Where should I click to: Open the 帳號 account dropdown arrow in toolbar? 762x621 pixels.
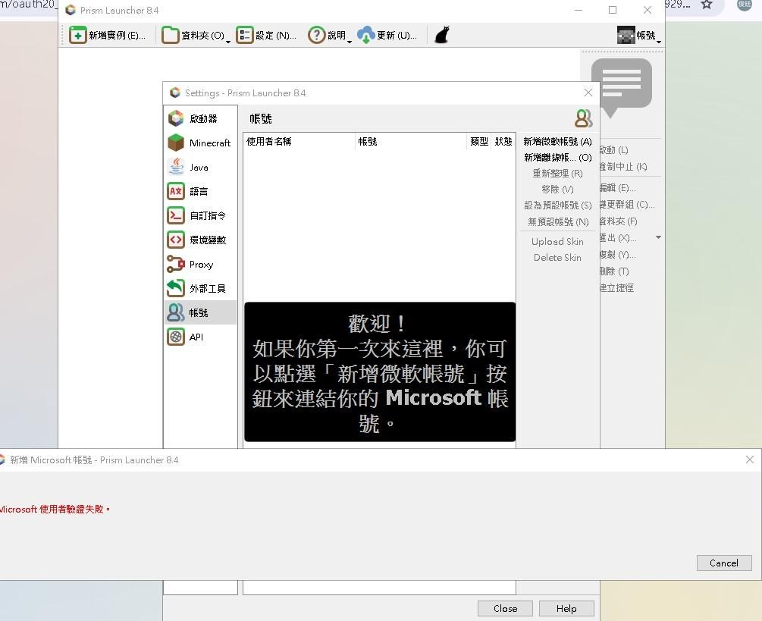click(x=658, y=42)
